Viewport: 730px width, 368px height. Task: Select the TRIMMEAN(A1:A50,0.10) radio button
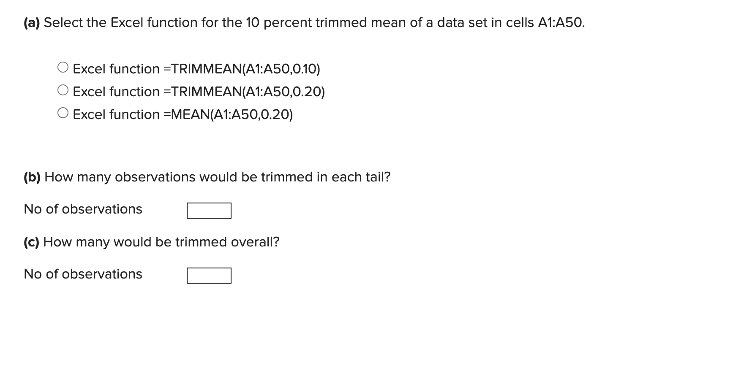point(63,66)
